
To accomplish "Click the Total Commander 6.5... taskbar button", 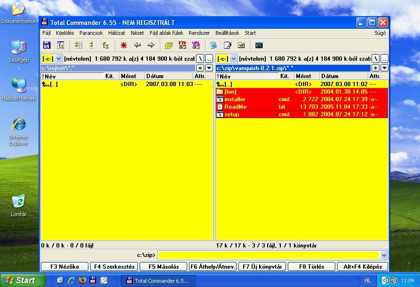I will click(x=158, y=280).
